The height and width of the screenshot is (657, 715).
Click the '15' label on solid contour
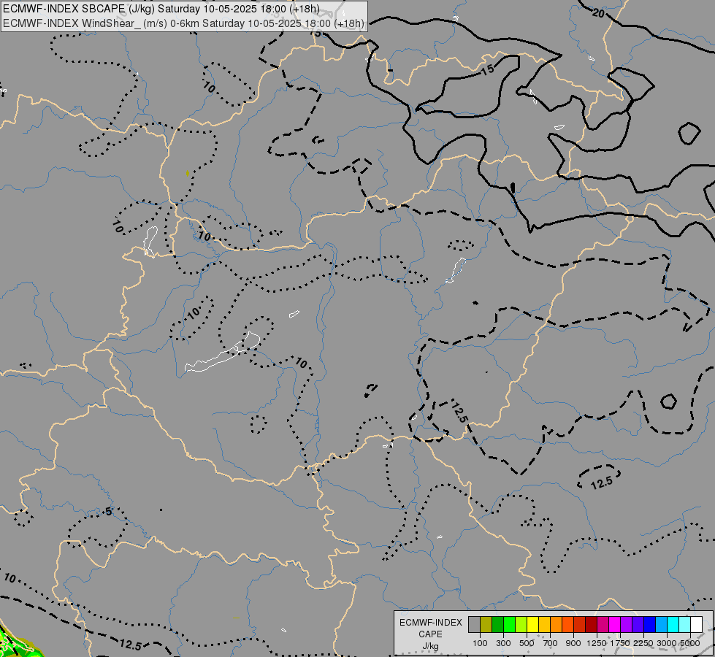(487, 69)
